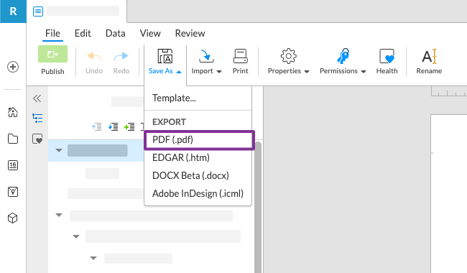Open the folder icon in sidebar
The width and height of the screenshot is (467, 273).
pos(13,139)
